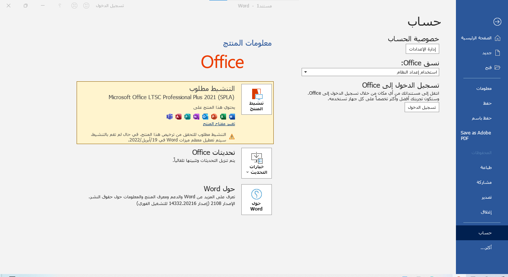Open خيارات التحديث update options dropdown
This screenshot has width=508, height=277.
257,163
